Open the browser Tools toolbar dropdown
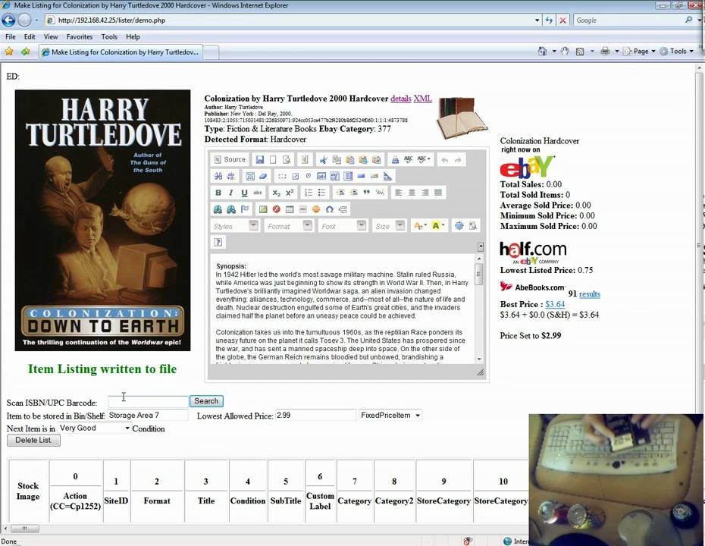The image size is (705, 546). pyautogui.click(x=677, y=52)
